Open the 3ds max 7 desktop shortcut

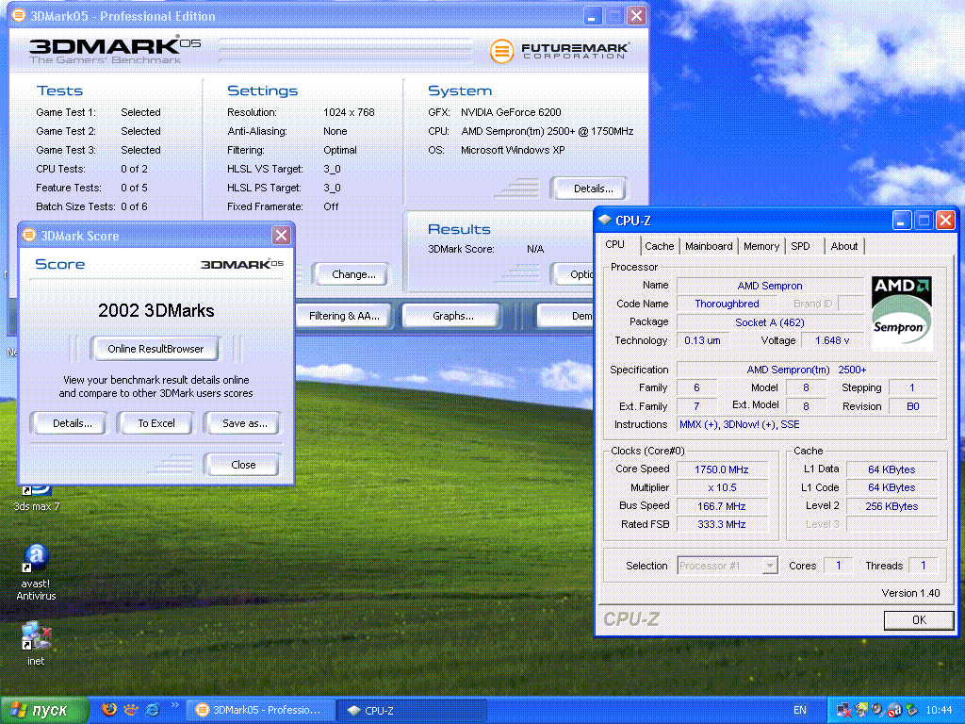(x=37, y=499)
